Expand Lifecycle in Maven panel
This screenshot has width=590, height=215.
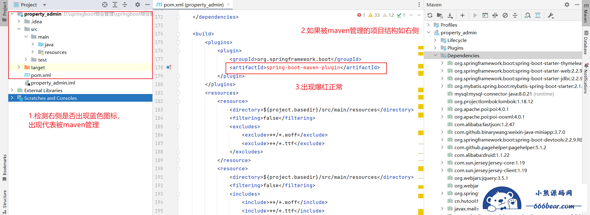[x=435, y=40]
